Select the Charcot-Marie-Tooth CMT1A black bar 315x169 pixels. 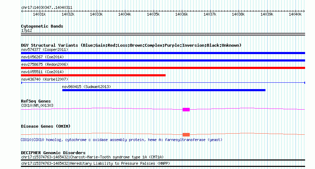tap(163, 160)
